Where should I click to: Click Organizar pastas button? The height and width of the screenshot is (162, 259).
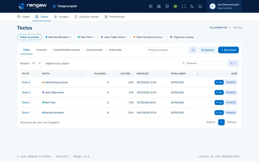(182, 37)
